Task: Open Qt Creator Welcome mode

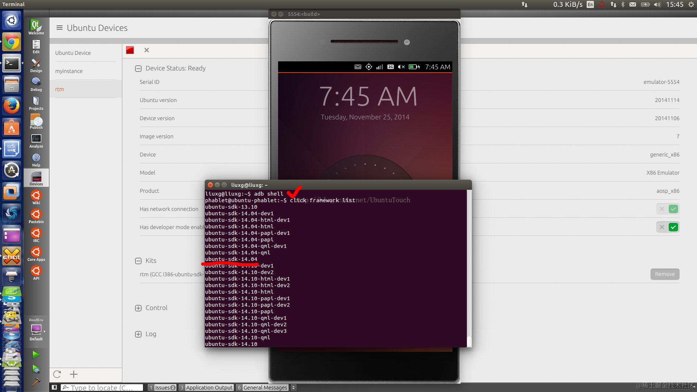Action: click(36, 27)
